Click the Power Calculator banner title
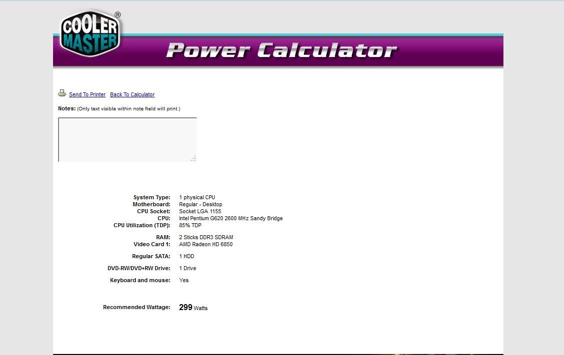This screenshot has height=355, width=564. click(282, 50)
